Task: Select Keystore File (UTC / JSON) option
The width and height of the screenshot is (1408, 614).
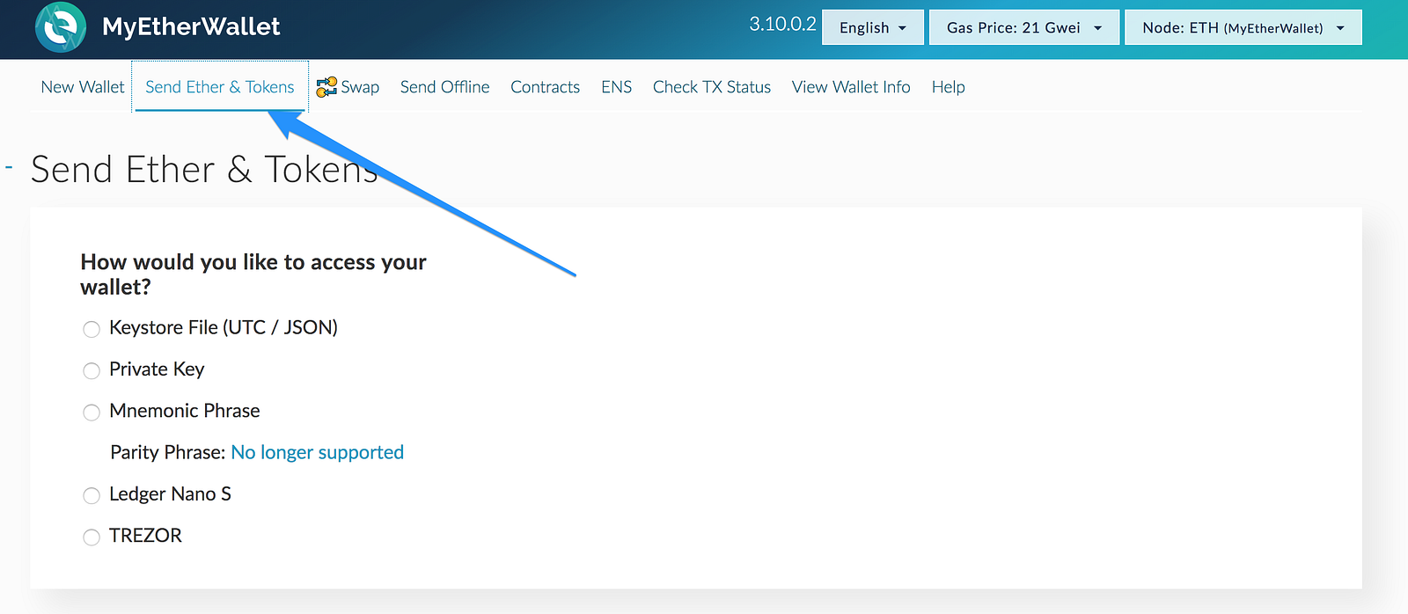Action: click(92, 329)
